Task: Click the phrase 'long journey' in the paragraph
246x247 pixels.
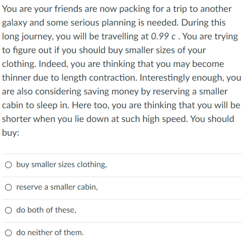Action: coord(28,37)
